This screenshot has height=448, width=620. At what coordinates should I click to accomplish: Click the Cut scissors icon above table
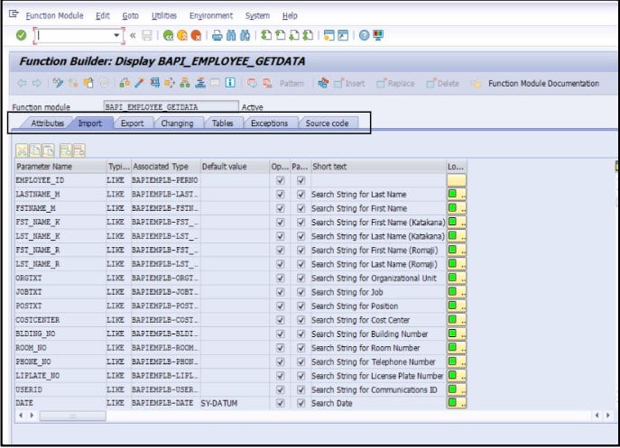[22, 151]
